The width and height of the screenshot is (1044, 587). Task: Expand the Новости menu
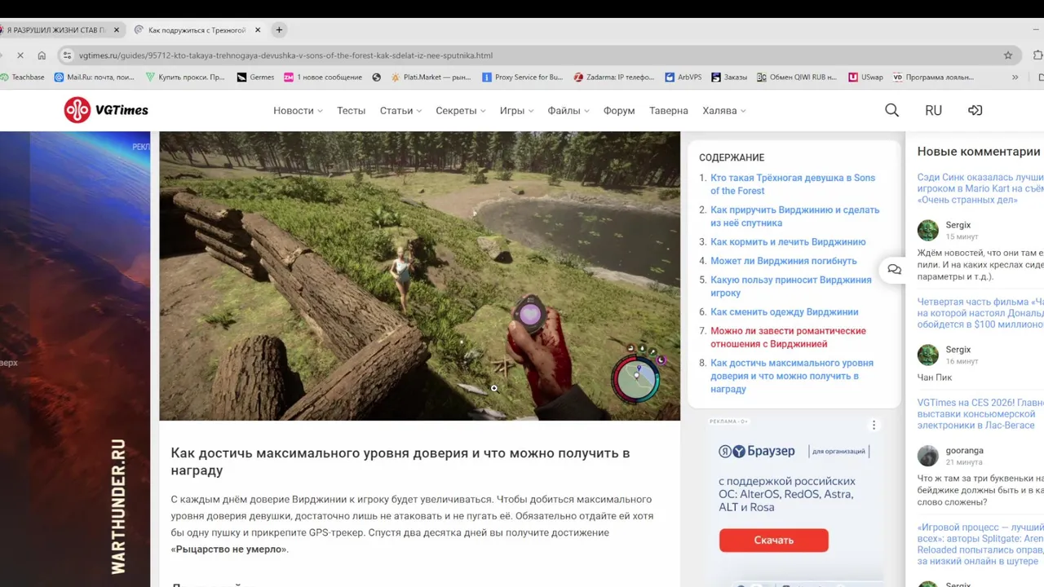[298, 110]
